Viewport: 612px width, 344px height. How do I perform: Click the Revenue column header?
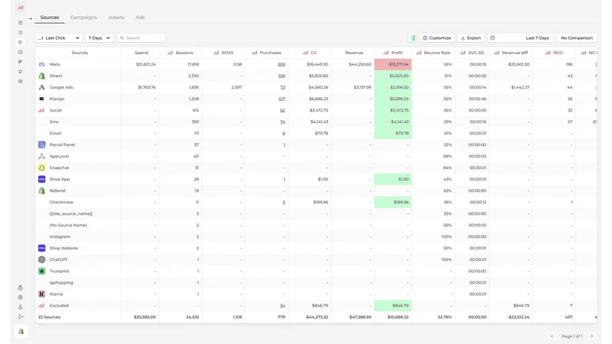(354, 53)
